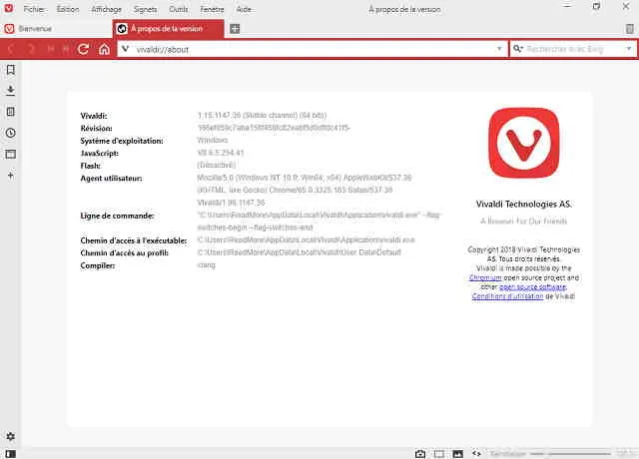Open page actions code icon

476,453
